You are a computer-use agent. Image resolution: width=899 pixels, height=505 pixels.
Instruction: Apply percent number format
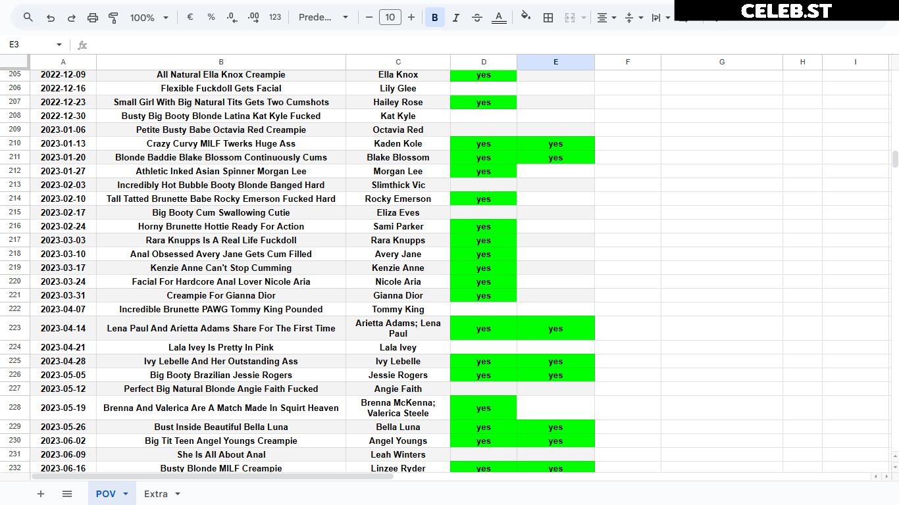coord(211,18)
